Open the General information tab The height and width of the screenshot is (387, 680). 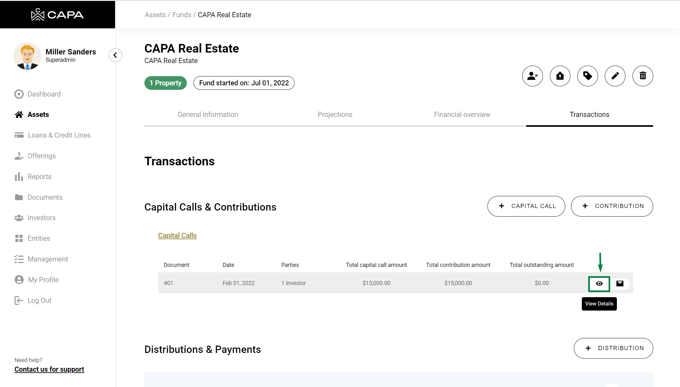[x=208, y=115]
